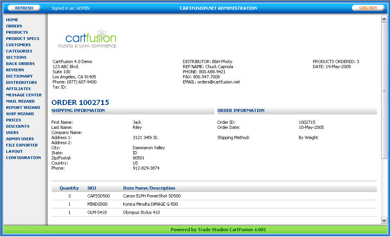Go to the DICTIONARY page
391x237 pixels.
(19, 76)
